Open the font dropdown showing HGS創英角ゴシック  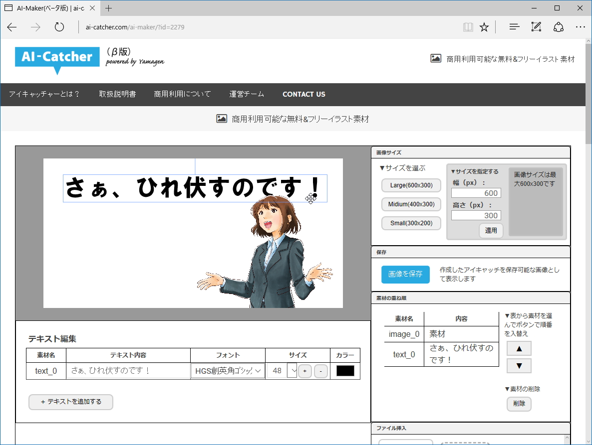coord(228,371)
